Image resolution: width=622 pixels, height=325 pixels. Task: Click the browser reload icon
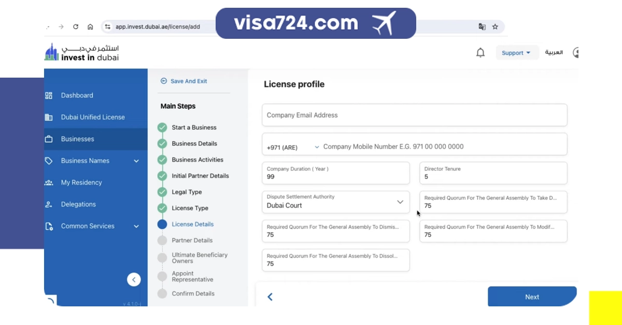[76, 27]
